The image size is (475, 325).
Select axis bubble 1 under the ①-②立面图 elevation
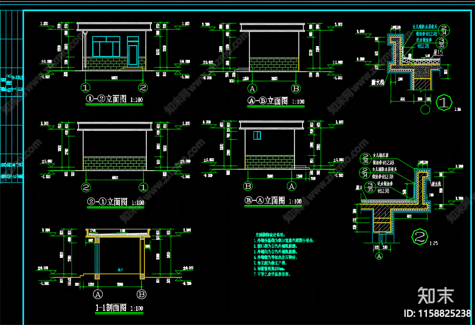[85, 88]
